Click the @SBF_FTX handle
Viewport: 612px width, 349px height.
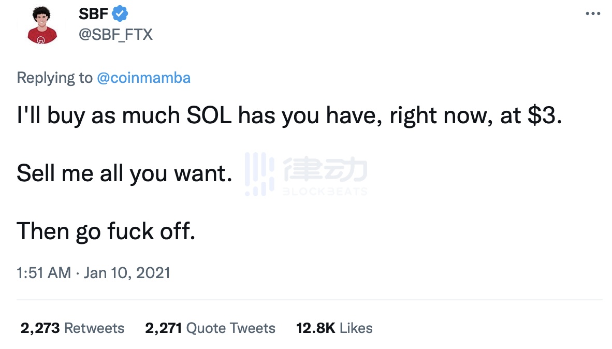click(115, 34)
